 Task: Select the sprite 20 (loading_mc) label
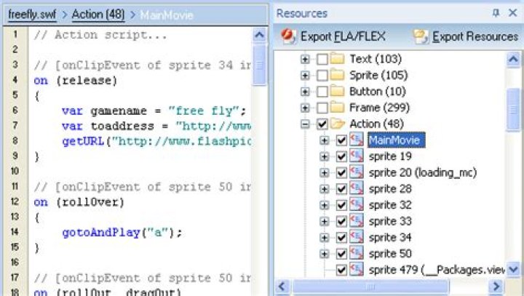point(423,172)
